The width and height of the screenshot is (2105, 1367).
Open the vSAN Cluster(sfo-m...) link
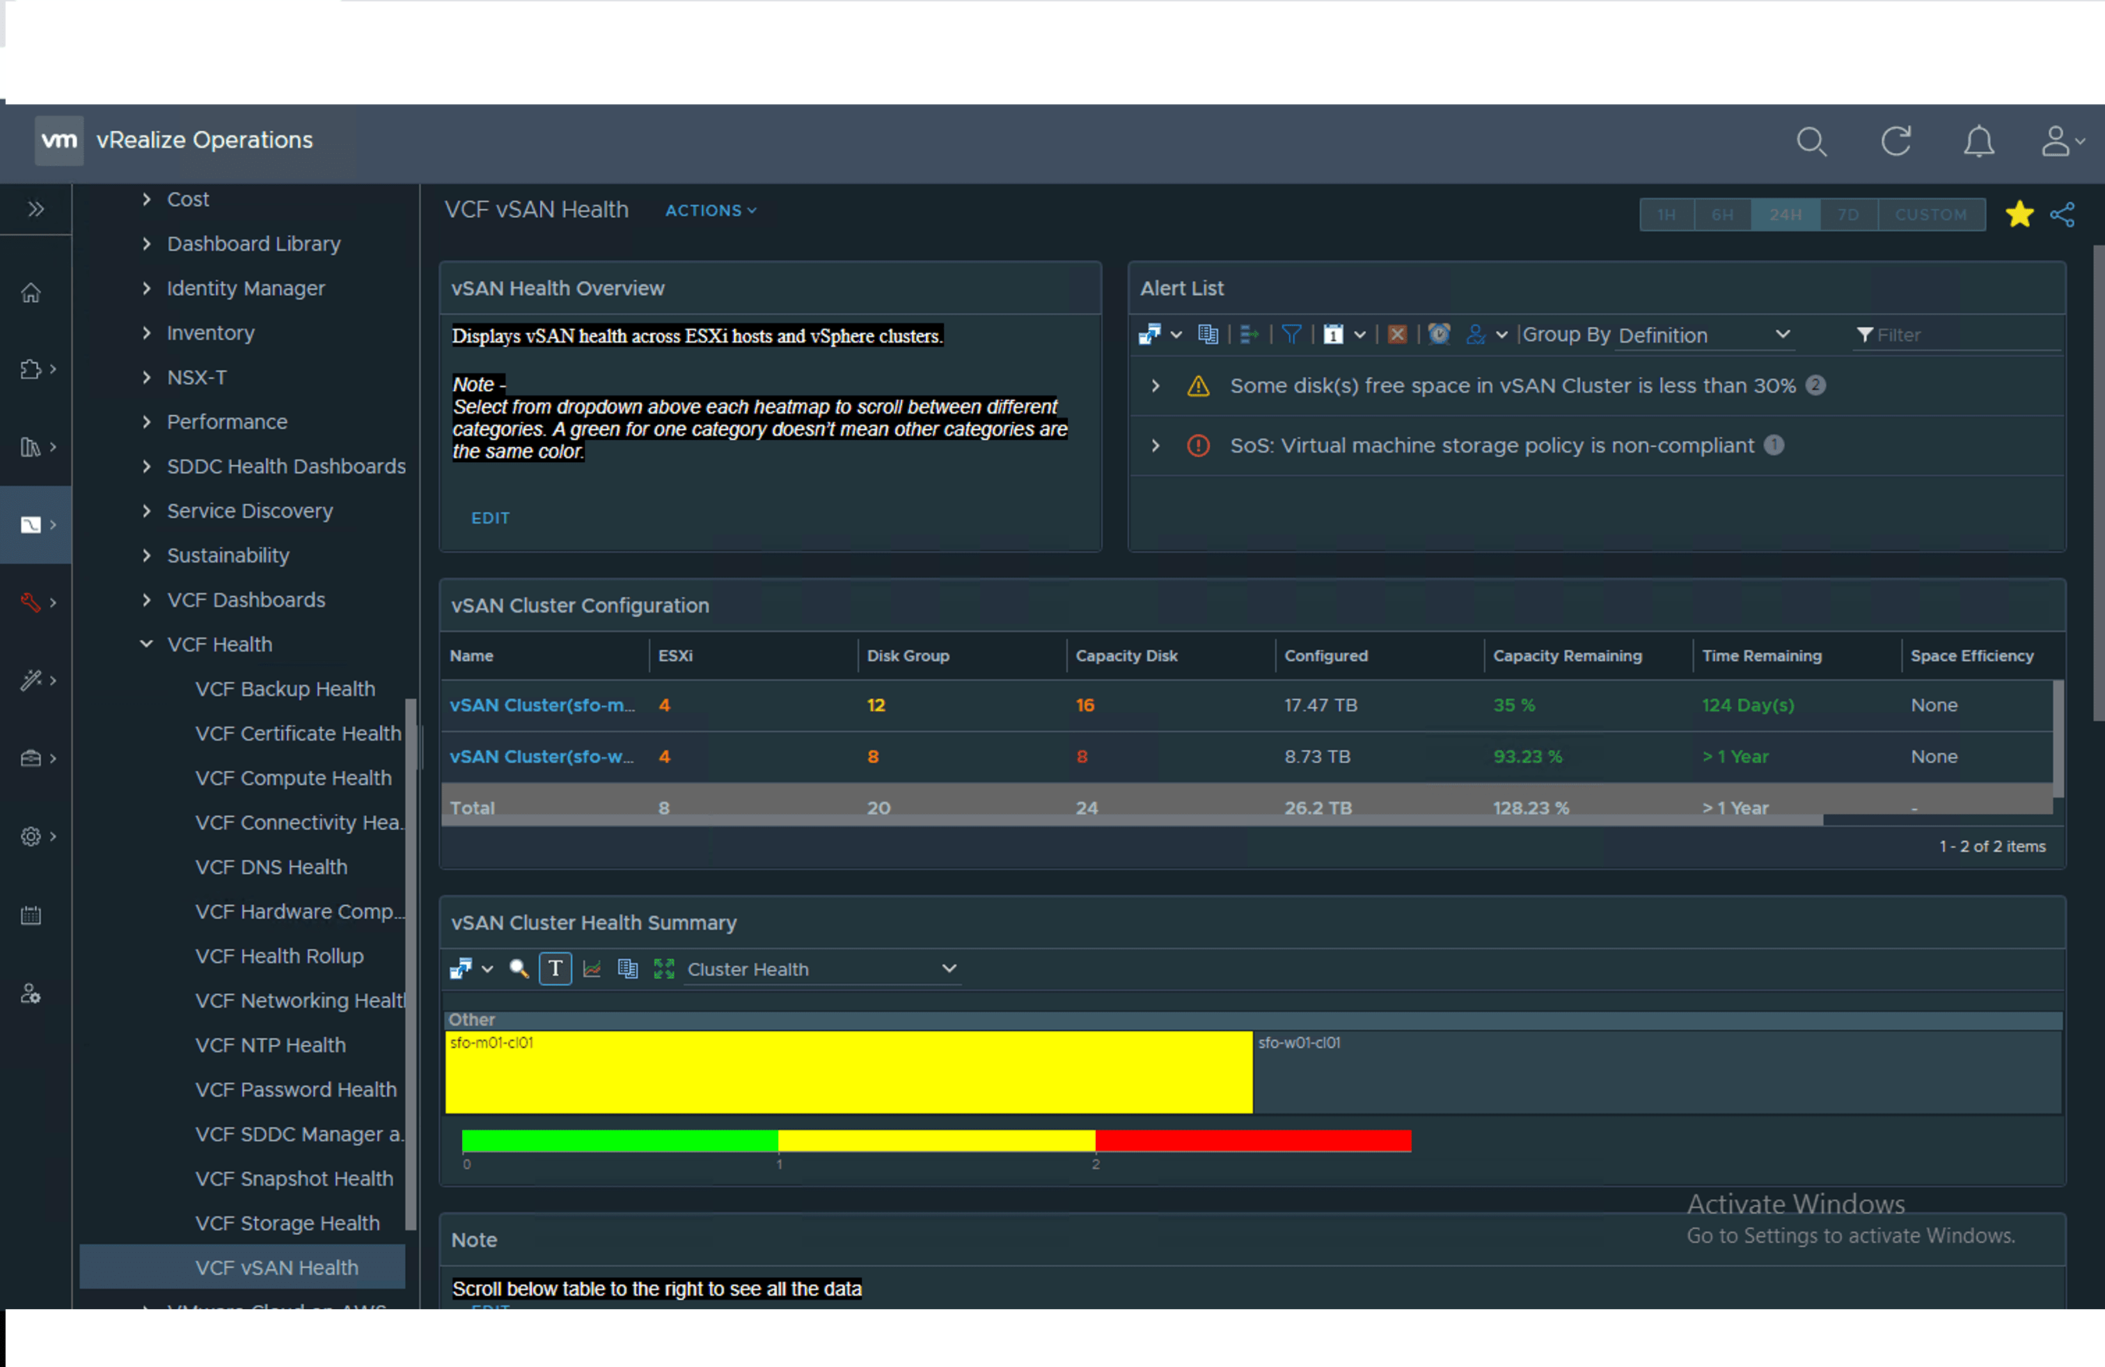[542, 706]
